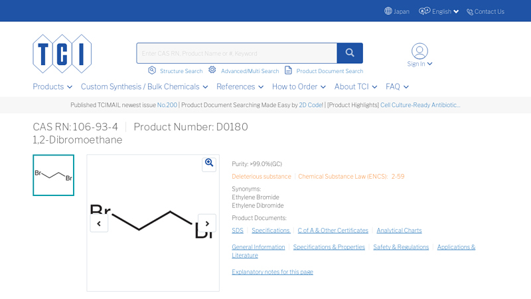
Task: Open Explanatory notes for this page
Action: pyautogui.click(x=272, y=272)
